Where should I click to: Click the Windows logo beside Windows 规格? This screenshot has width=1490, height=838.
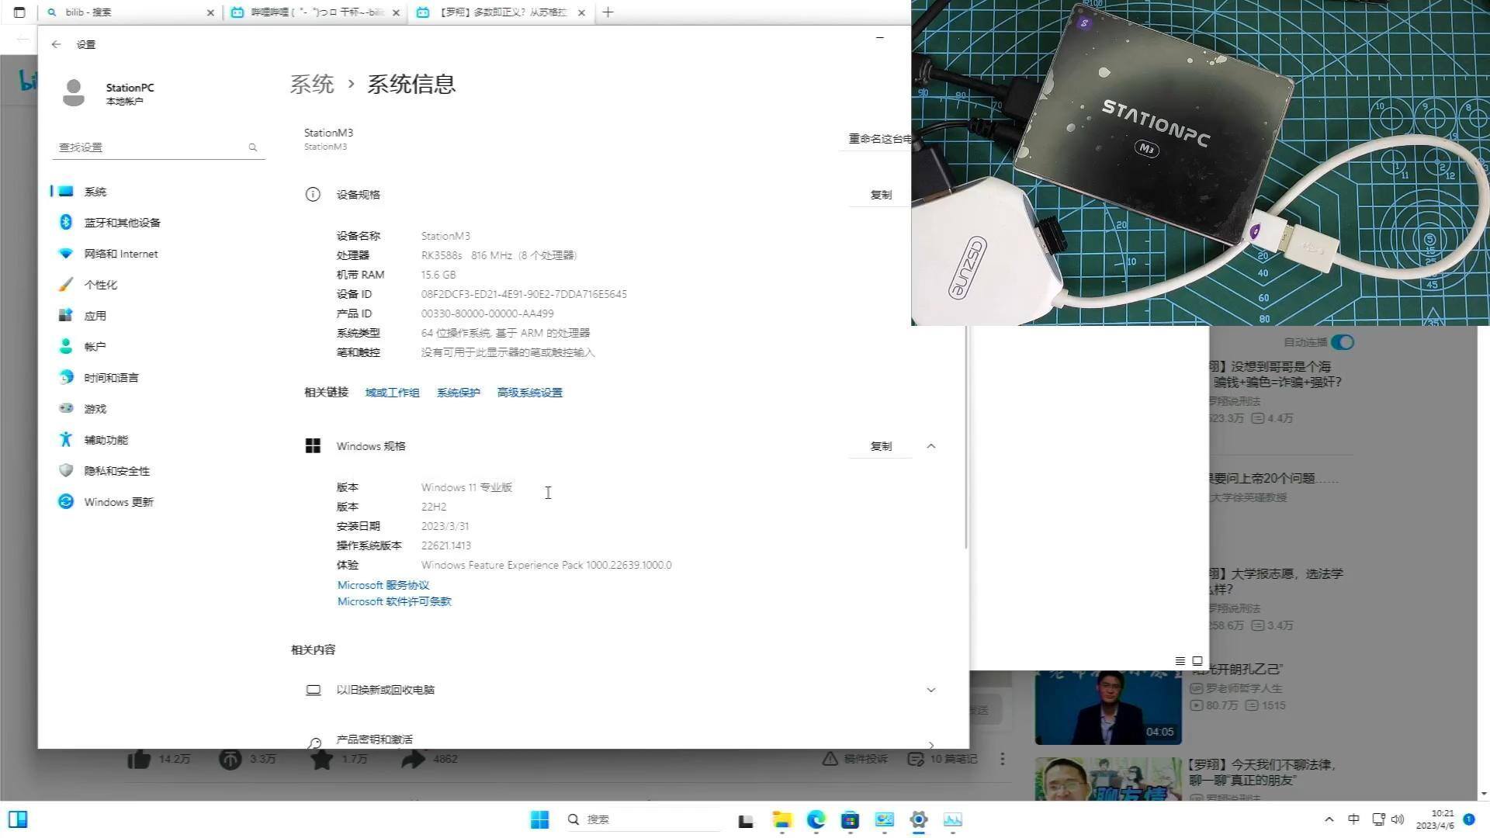[x=313, y=446]
